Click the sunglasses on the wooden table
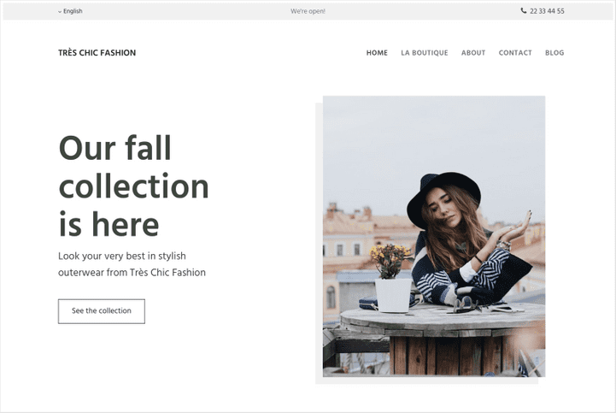The width and height of the screenshot is (616, 413). click(x=466, y=304)
